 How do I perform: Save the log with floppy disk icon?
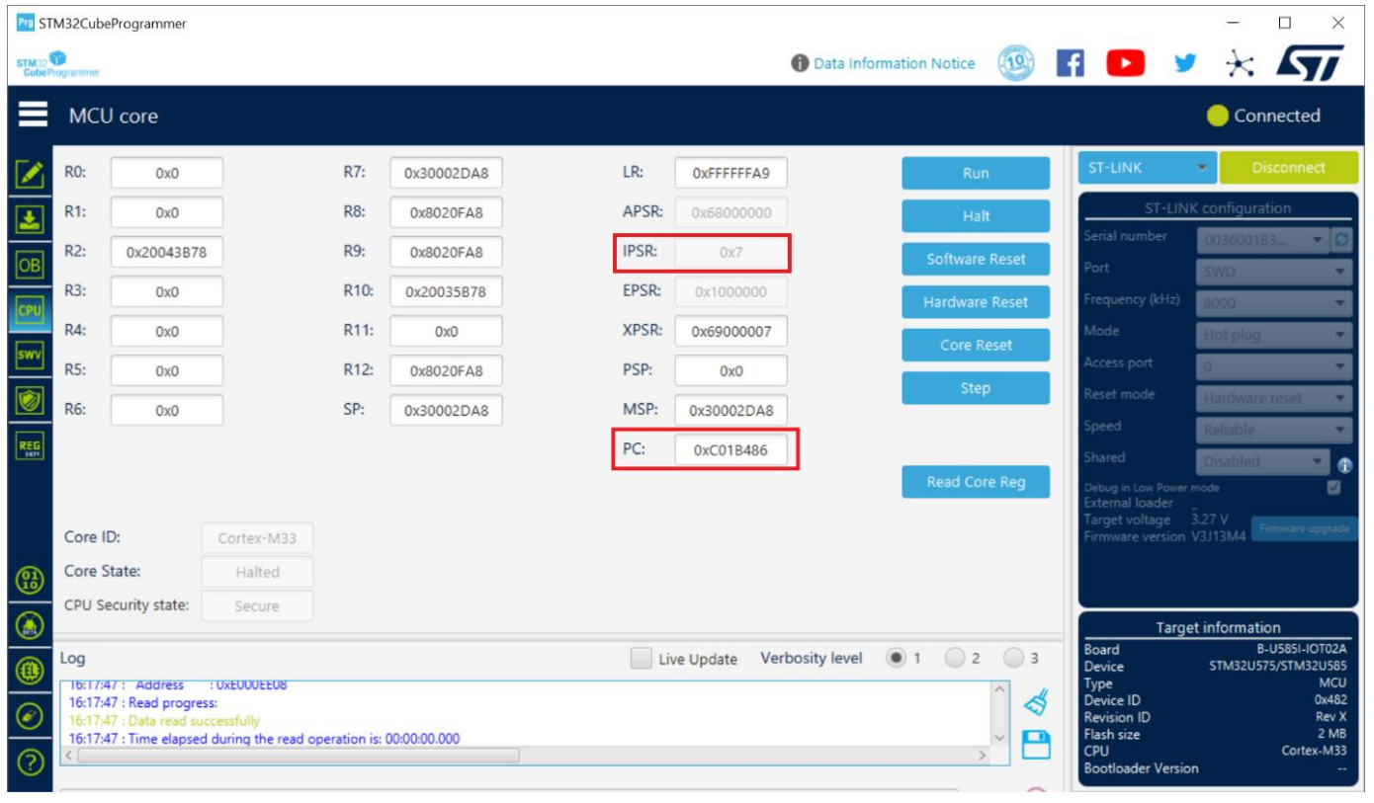(x=1035, y=745)
